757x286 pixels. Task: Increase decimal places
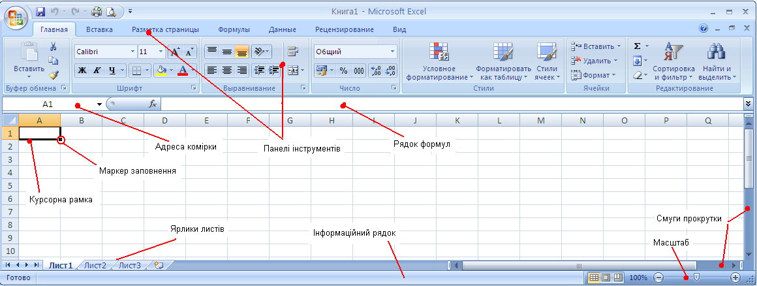click(376, 71)
